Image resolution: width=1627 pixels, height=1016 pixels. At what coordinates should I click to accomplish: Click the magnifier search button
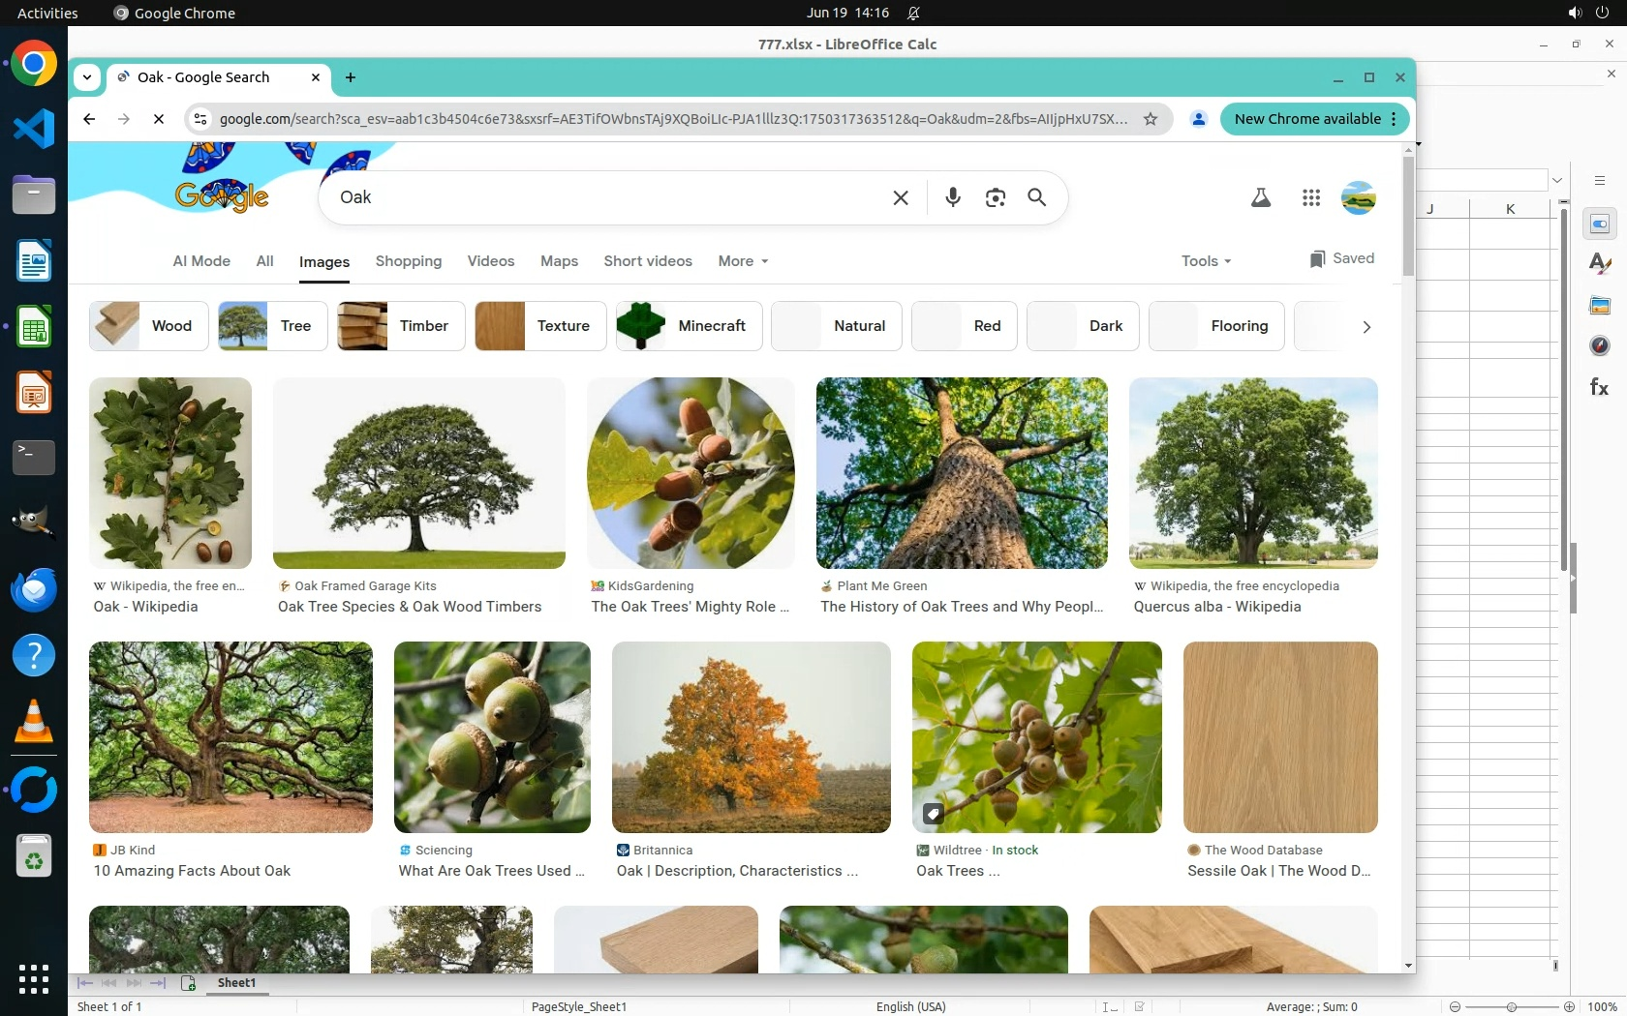1036,197
